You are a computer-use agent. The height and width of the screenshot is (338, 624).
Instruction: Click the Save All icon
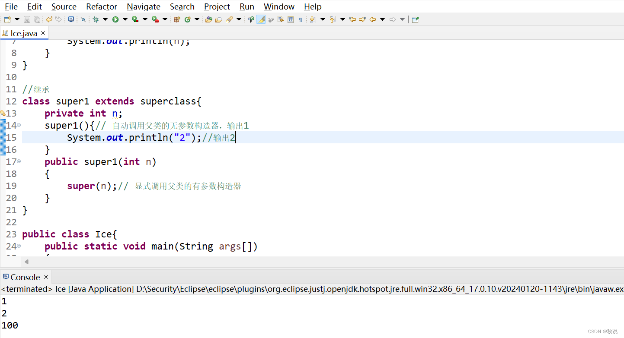pos(37,19)
